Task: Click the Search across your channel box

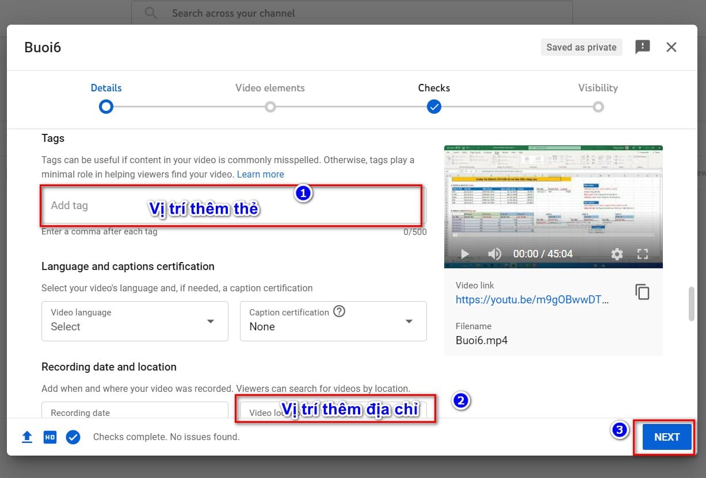Action: (352, 13)
